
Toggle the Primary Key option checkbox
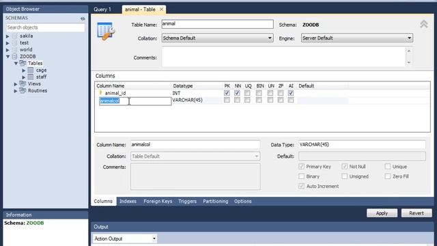(301, 167)
